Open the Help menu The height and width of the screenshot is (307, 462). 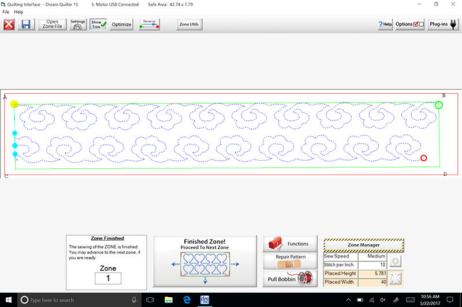(19, 12)
